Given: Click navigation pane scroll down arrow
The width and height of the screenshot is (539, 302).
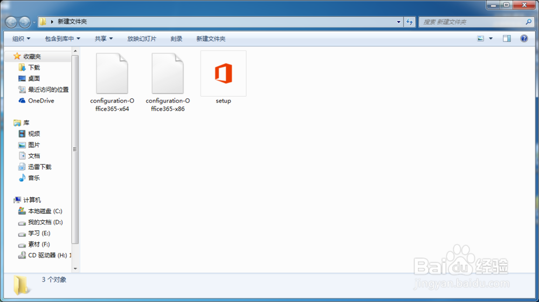Looking at the screenshot, I should (x=75, y=268).
